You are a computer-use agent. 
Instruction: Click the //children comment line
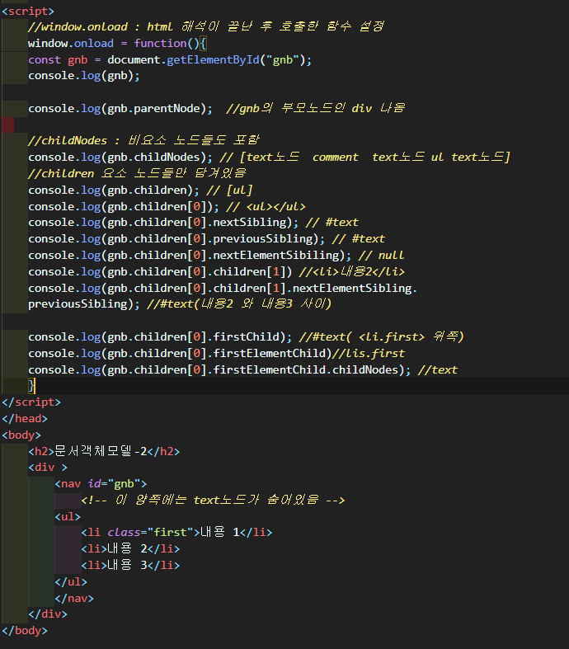click(x=137, y=173)
